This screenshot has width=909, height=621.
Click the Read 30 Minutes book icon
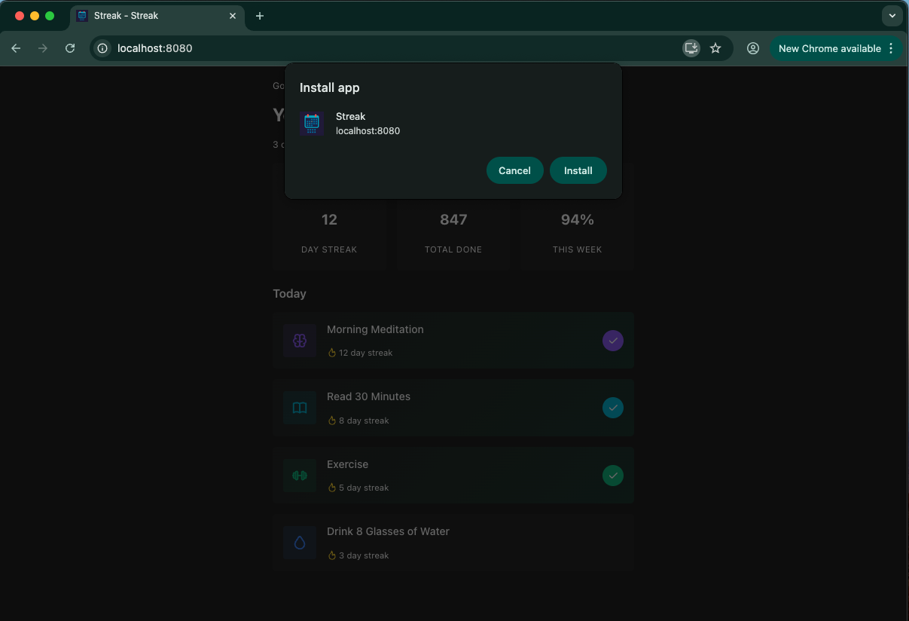coord(299,408)
